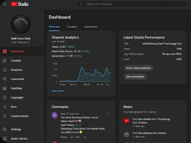The image size is (191, 143).
Task: Click the Comments sidebar icon
Action: (5, 79)
